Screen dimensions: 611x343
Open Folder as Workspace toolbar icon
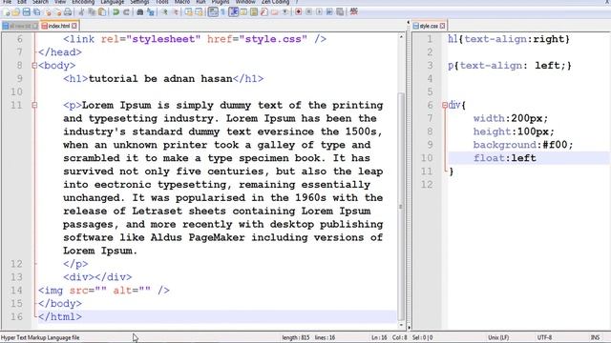coord(275,12)
